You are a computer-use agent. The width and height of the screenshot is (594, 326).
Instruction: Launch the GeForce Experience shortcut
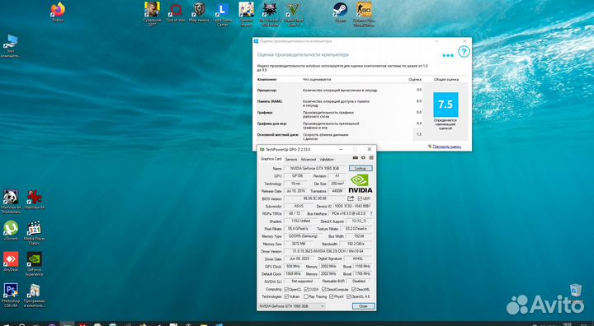(x=35, y=263)
